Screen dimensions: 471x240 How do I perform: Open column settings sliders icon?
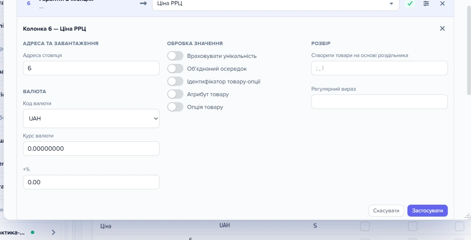426,3
